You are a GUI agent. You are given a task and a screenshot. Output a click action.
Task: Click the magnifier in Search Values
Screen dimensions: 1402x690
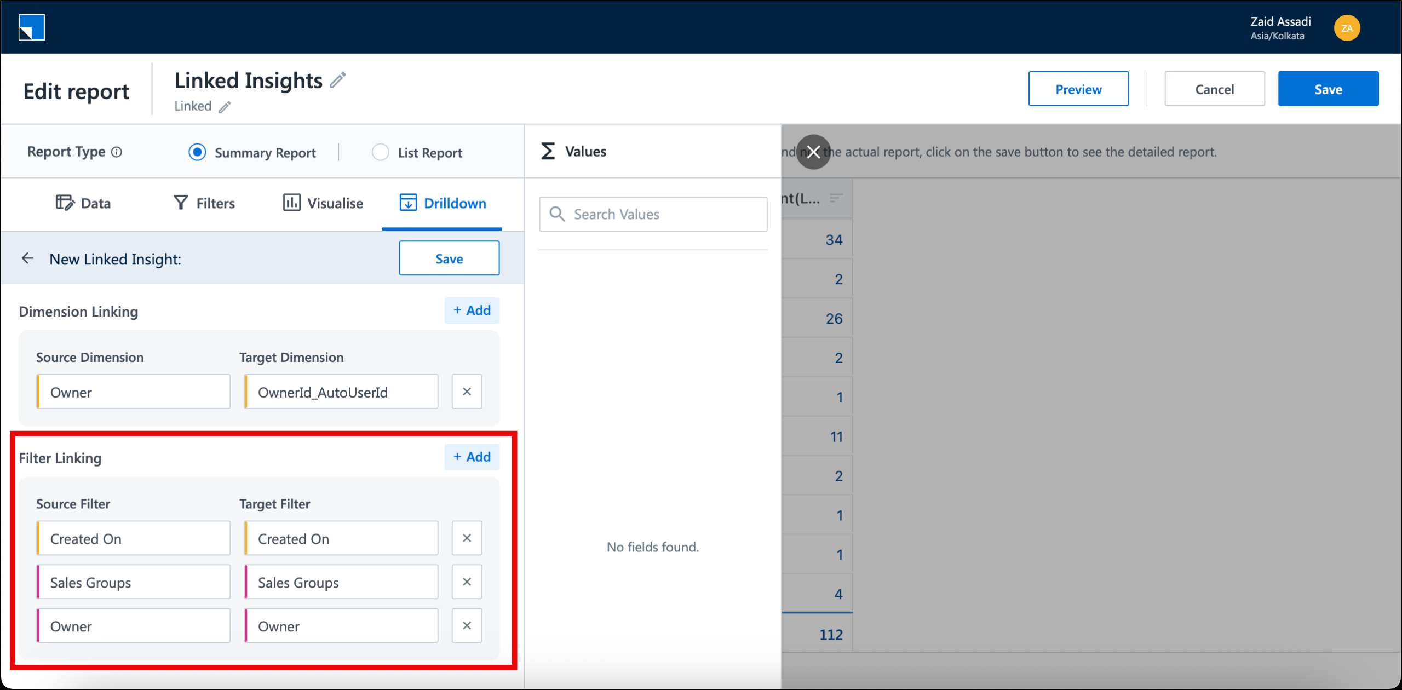point(558,214)
